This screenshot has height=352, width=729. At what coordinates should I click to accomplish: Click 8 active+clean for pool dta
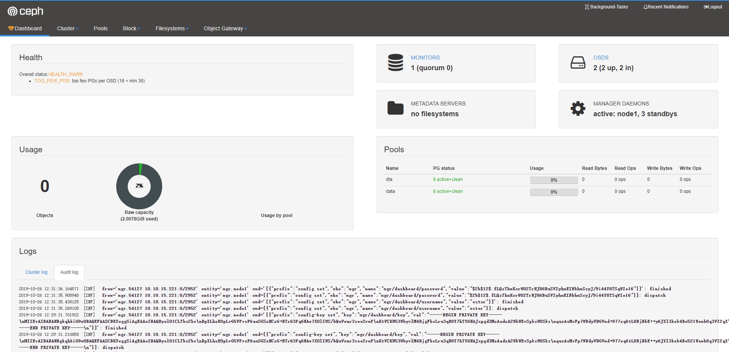(x=448, y=179)
